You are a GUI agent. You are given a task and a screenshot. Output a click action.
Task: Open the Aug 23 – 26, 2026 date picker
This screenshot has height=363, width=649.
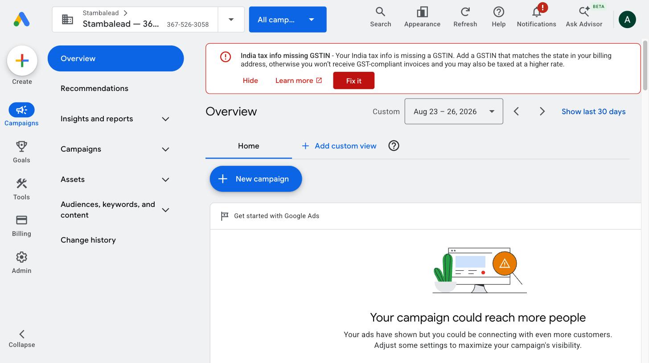(x=454, y=111)
